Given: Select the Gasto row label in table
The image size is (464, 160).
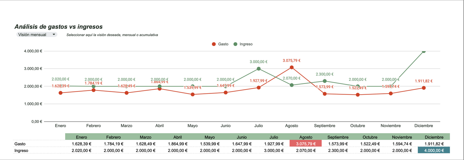Looking at the screenshot, I should 20,144.
